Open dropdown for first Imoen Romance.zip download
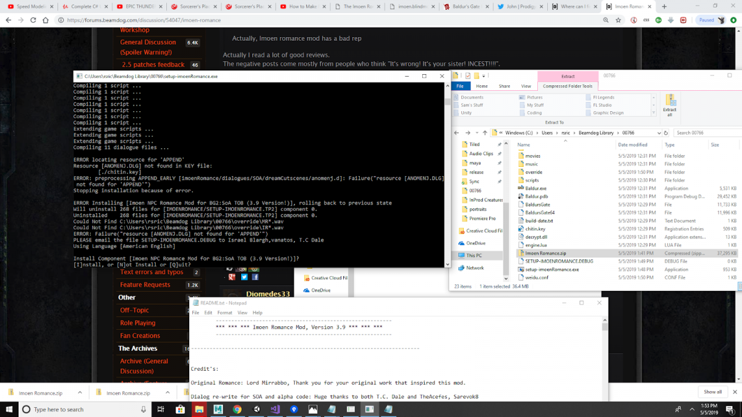 click(x=80, y=392)
